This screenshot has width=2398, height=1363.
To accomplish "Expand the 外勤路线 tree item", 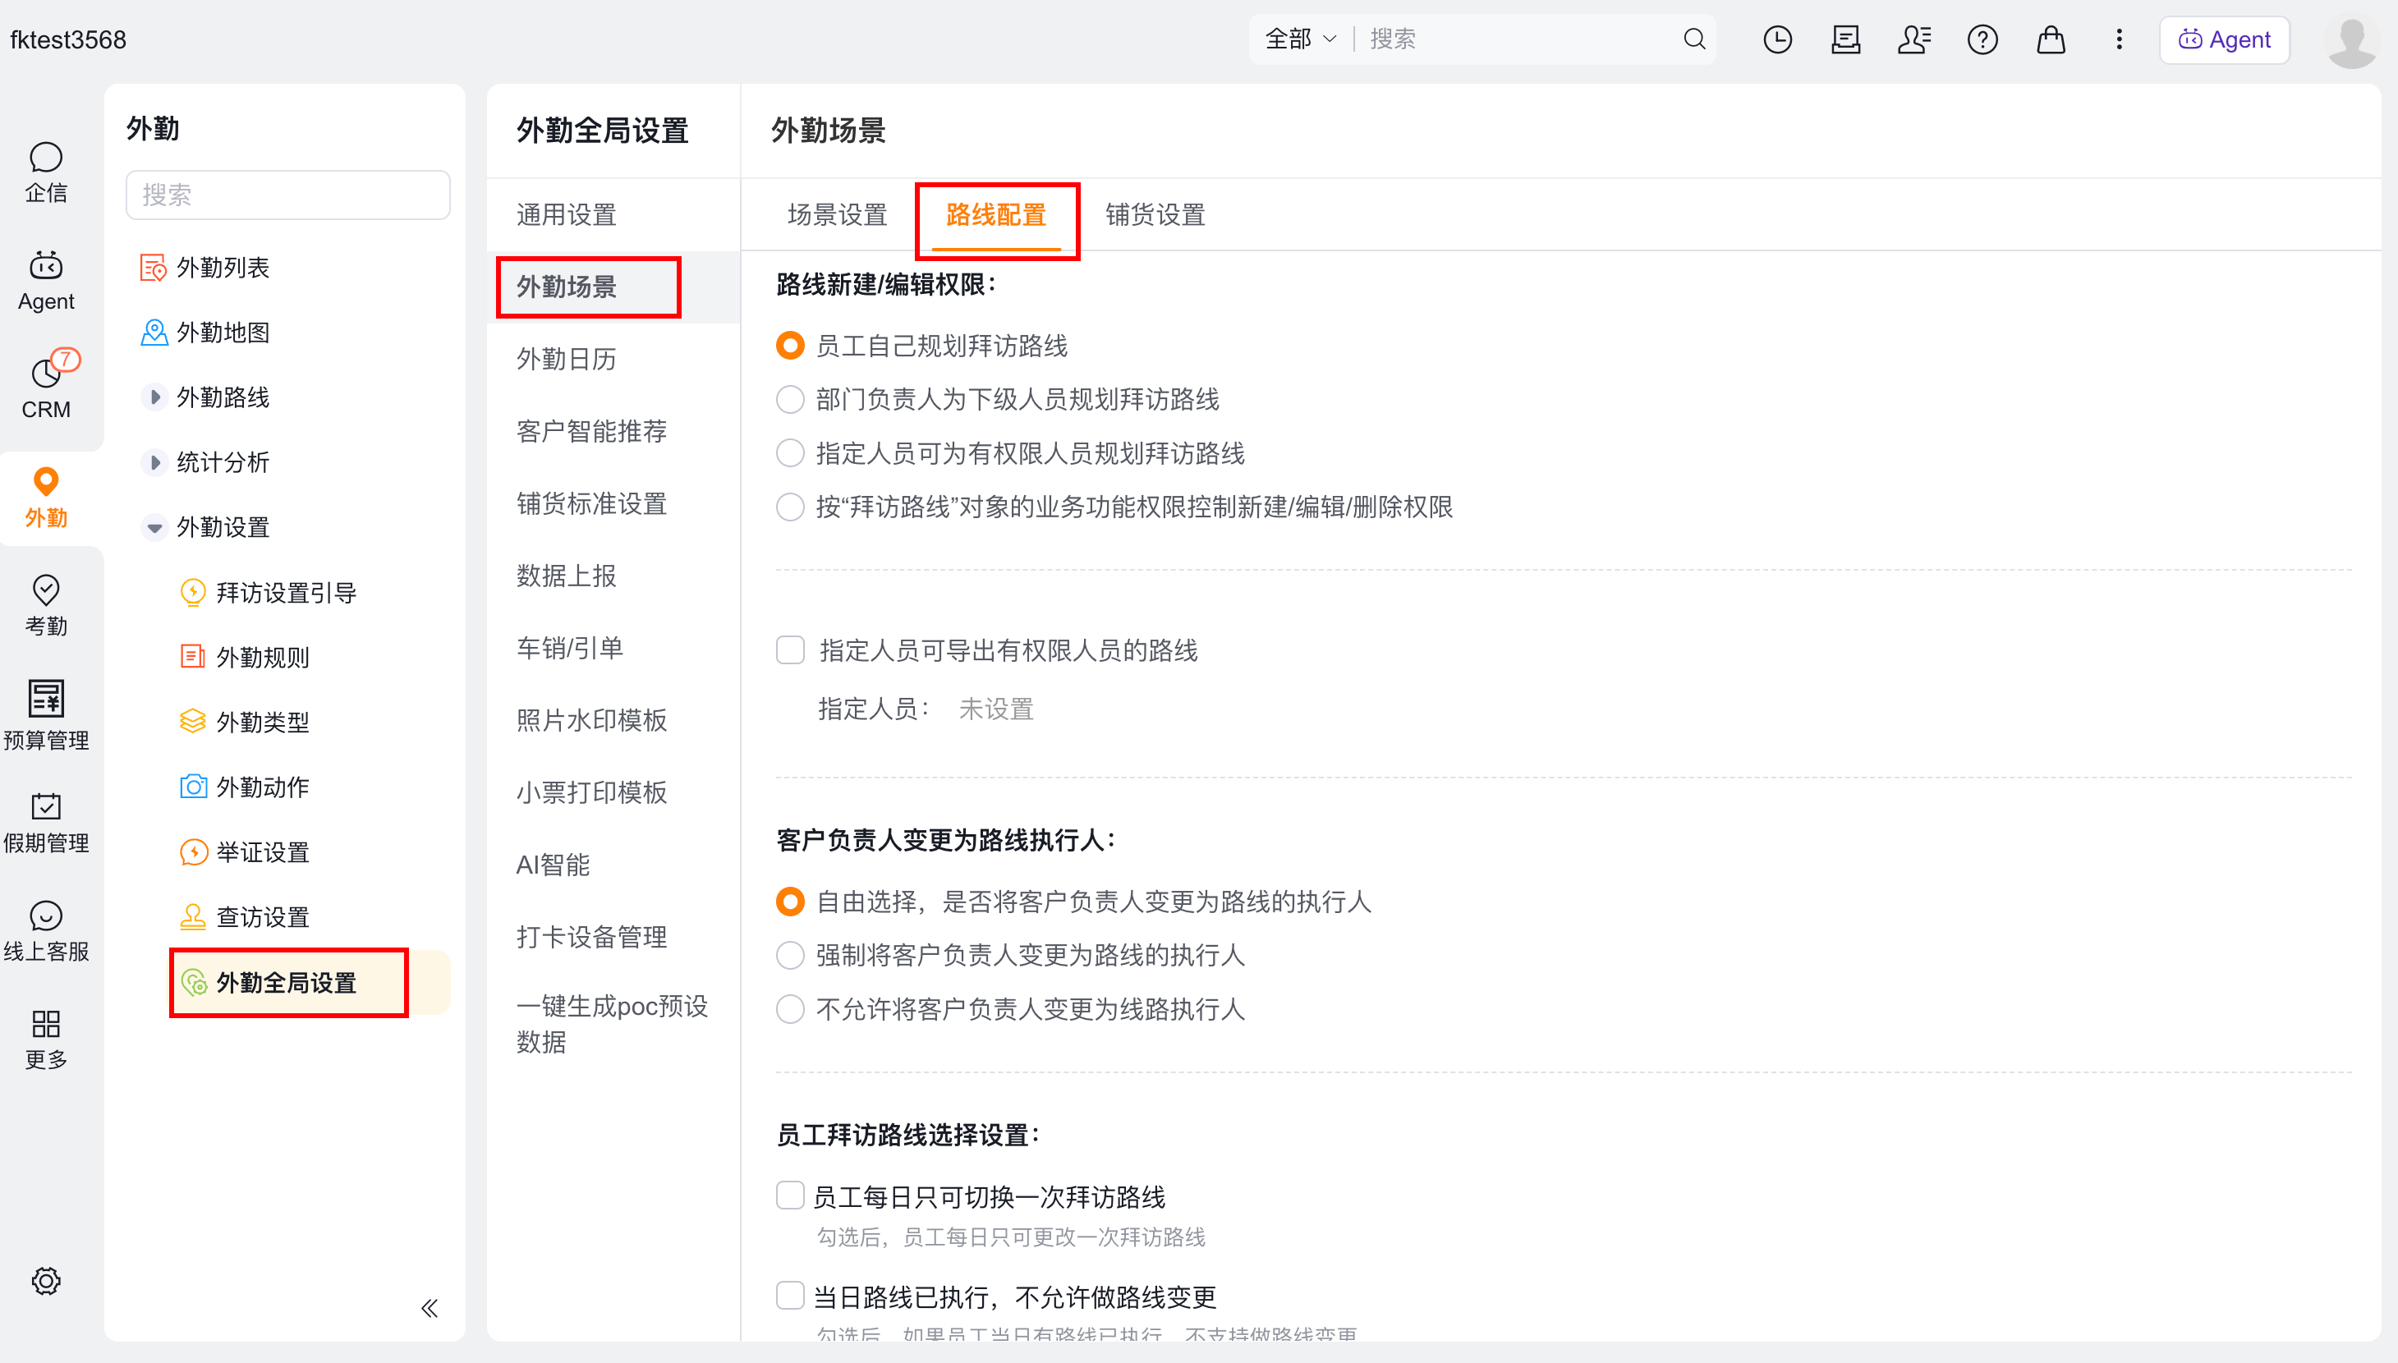I will tap(154, 397).
